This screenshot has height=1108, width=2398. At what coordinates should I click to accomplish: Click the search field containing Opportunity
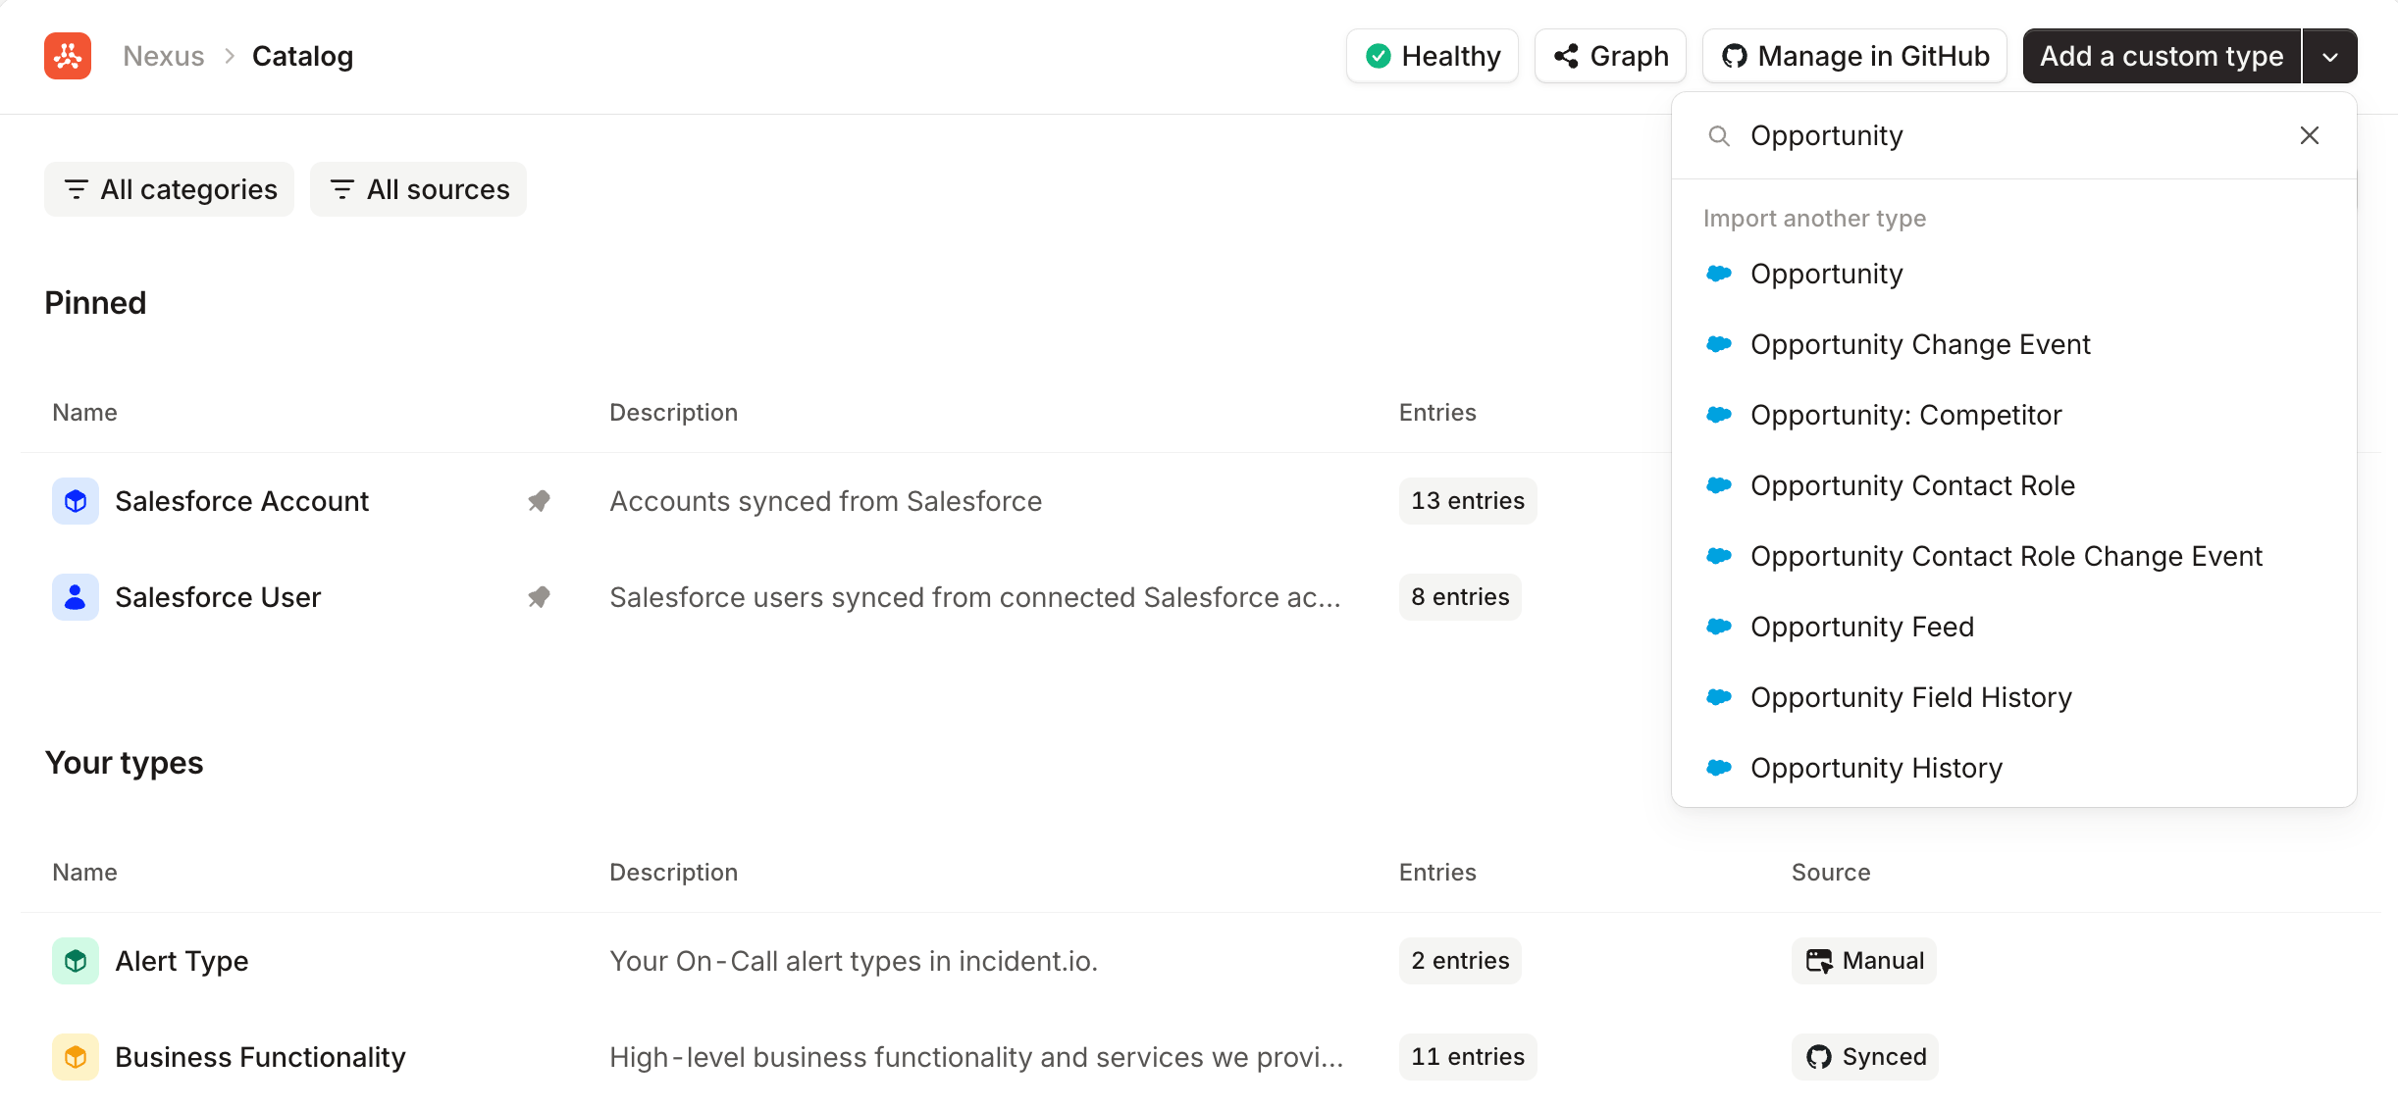(x=2013, y=135)
